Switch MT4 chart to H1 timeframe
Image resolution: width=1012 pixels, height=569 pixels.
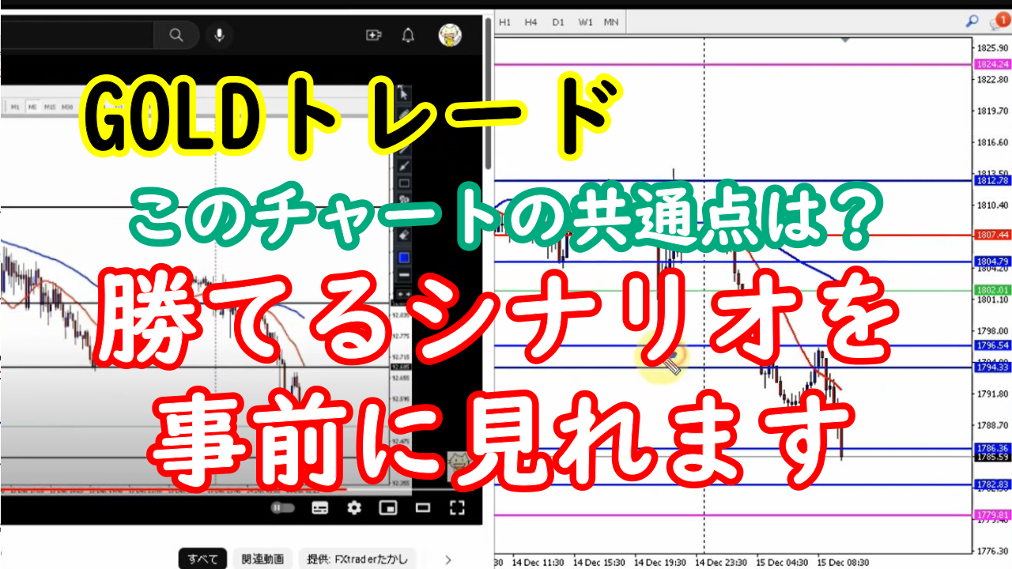pyautogui.click(x=505, y=22)
